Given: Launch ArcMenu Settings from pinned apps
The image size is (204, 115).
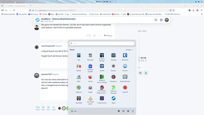Looking at the screenshot, I should [x=102, y=57].
